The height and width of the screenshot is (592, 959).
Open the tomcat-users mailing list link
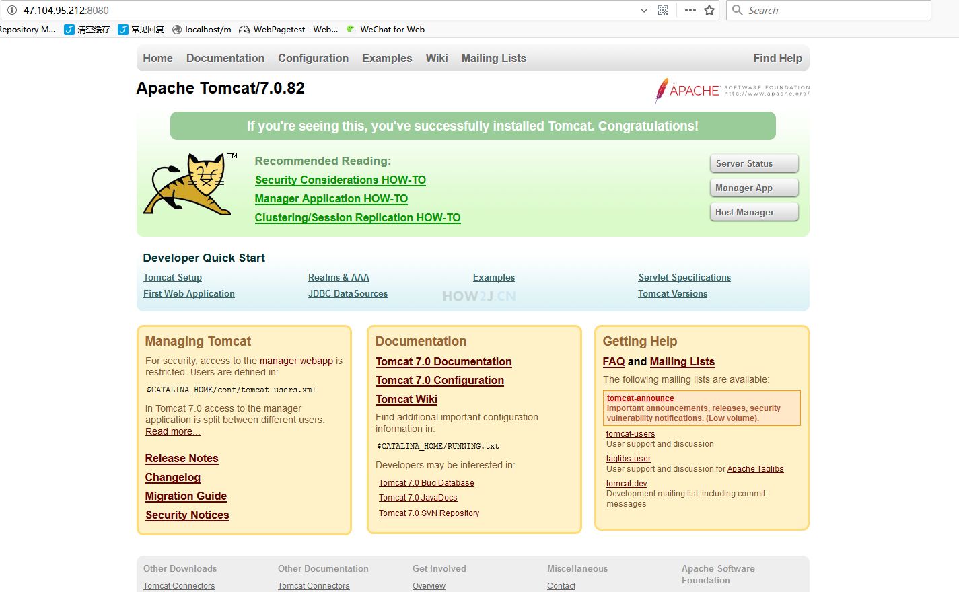(x=631, y=434)
